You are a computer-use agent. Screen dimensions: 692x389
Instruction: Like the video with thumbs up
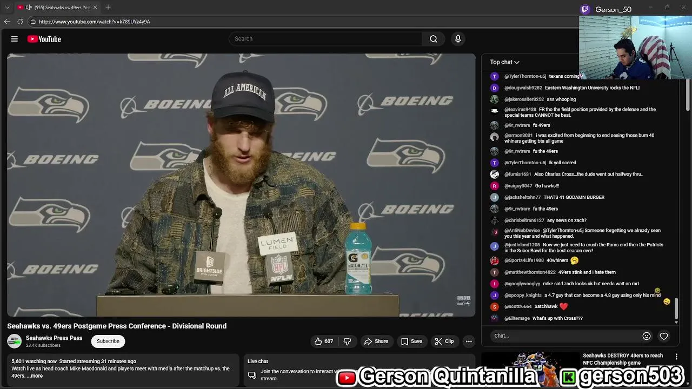pos(323,341)
